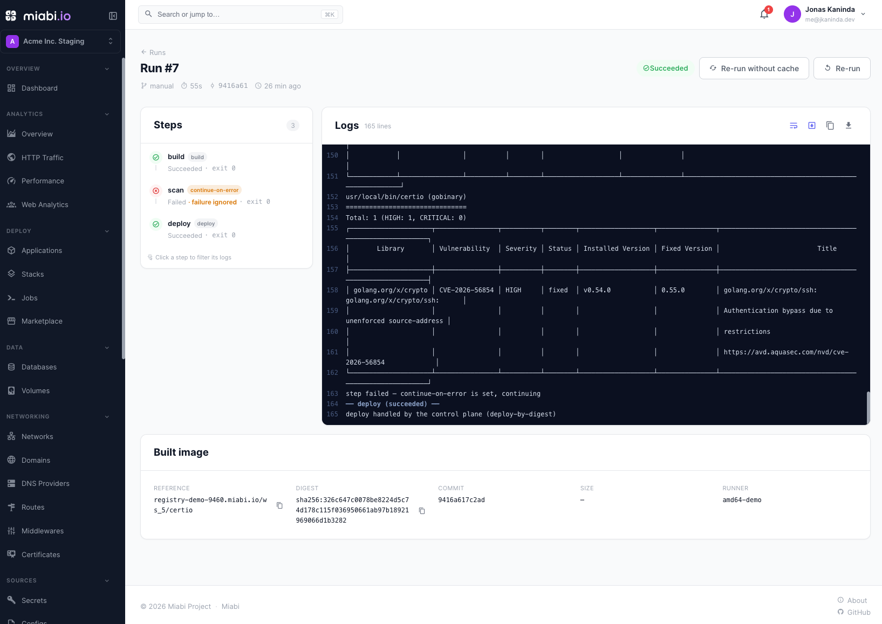The image size is (882, 624).
Task: Copy the sha256 digest value
Action: tap(422, 511)
